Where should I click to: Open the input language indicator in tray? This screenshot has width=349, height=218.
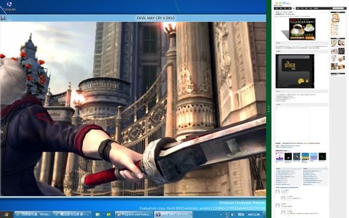pyautogui.click(x=241, y=214)
